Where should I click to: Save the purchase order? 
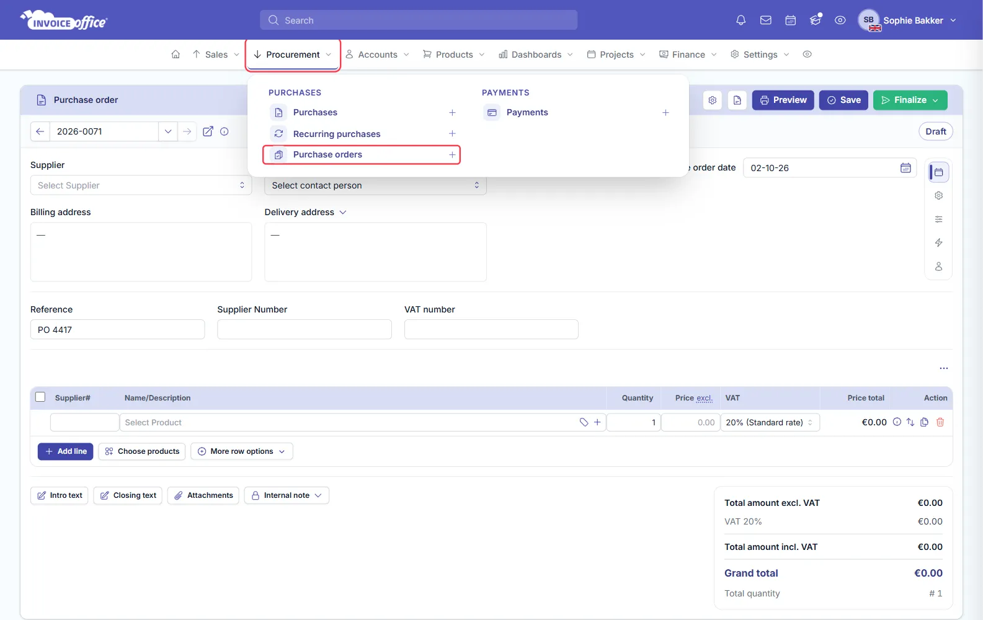(843, 100)
